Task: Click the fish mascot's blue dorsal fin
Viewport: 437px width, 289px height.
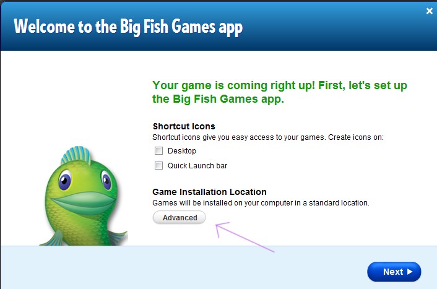Action: coord(76,155)
